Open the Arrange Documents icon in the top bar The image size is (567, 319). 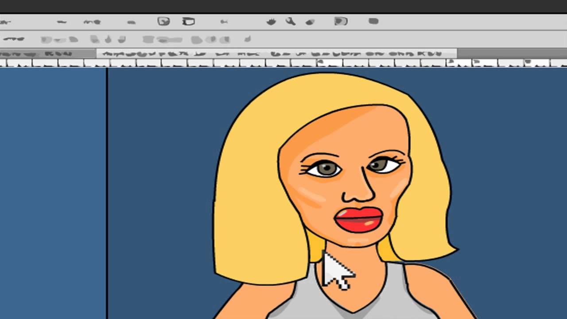coord(341,21)
